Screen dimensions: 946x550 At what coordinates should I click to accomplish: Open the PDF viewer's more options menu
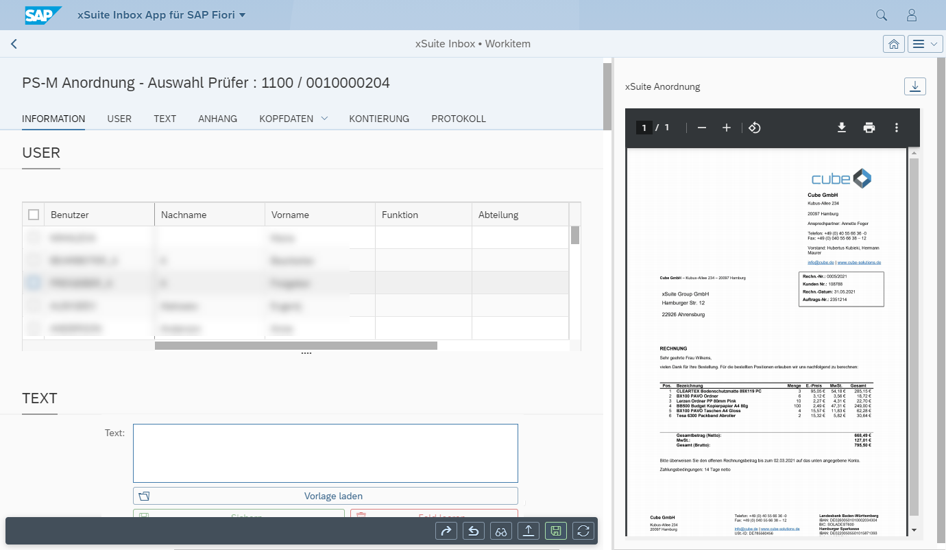pos(896,128)
